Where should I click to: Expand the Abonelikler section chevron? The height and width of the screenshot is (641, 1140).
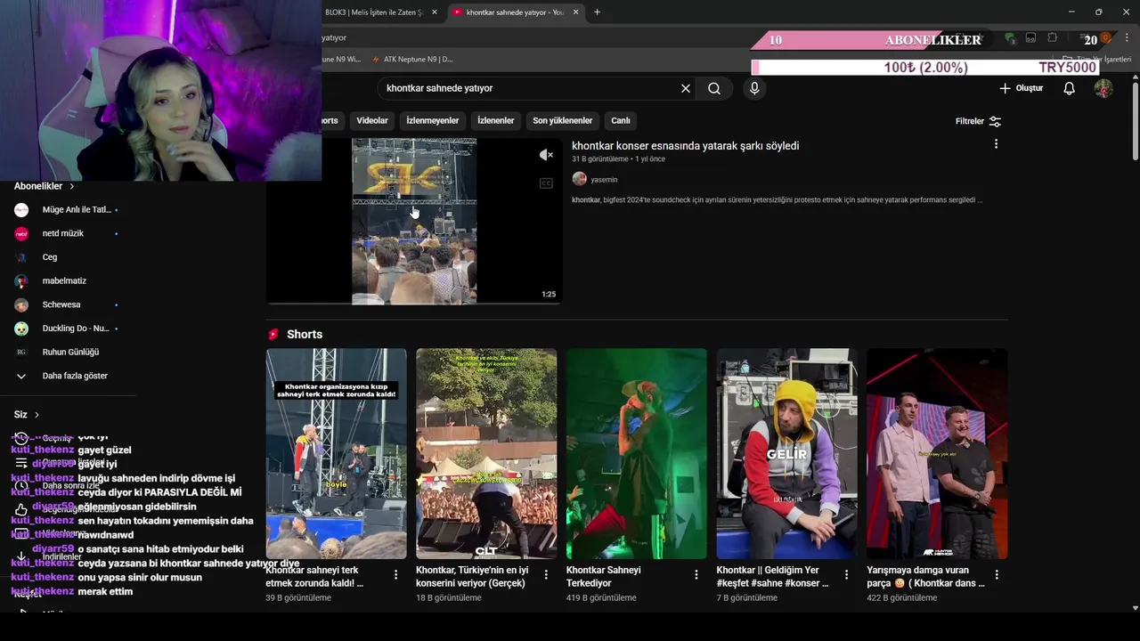pos(72,186)
